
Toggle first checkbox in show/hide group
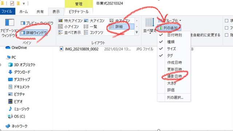226,21
